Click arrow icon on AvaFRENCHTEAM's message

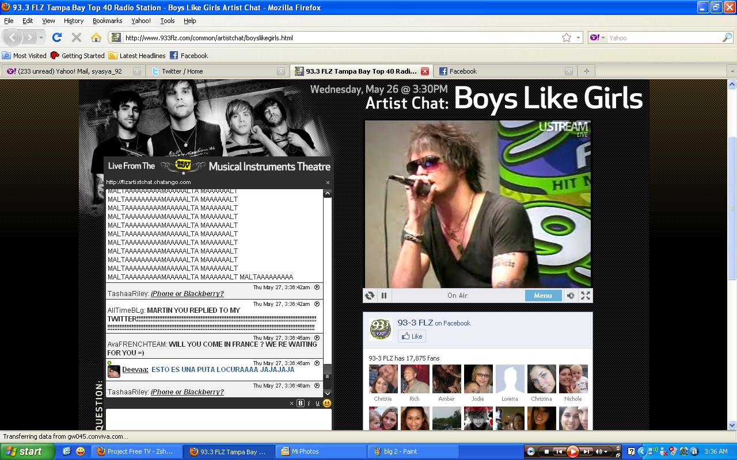tap(317, 338)
